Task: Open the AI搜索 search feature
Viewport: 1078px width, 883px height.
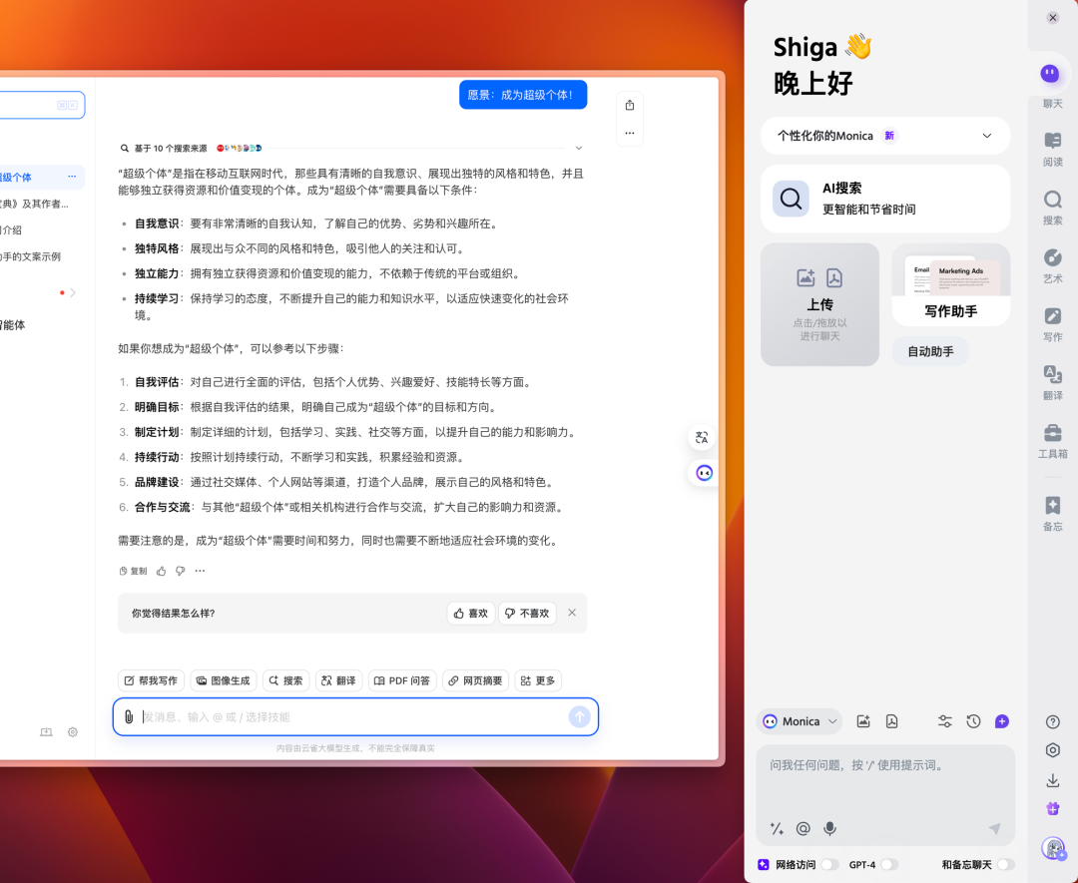Action: tap(885, 198)
